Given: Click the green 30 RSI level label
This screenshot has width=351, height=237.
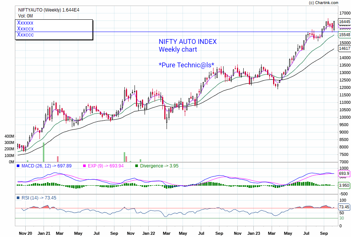Looking at the screenshot, I should (342, 218).
